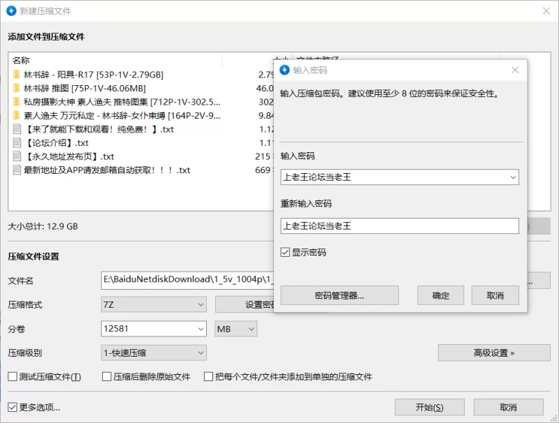The height and width of the screenshot is (423, 559).
Task: Click text file icon of 【论坛介绍】.txt
Action: (17, 143)
